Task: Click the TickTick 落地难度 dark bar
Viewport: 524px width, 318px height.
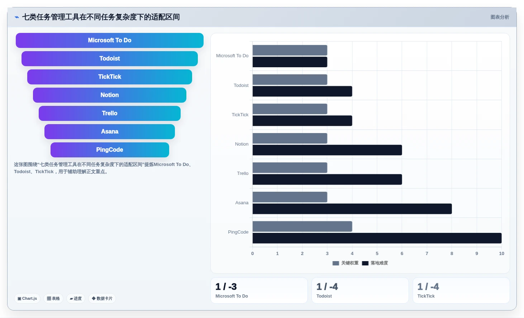Action: [303, 121]
